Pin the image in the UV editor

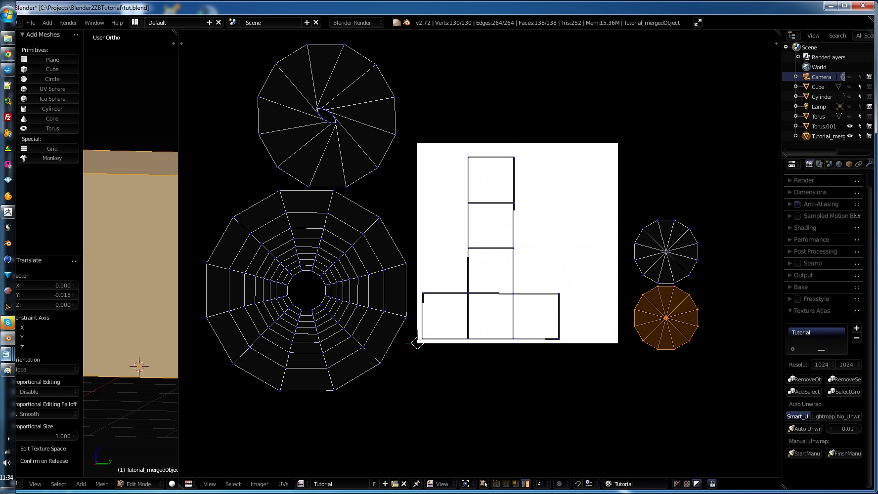coord(416,484)
